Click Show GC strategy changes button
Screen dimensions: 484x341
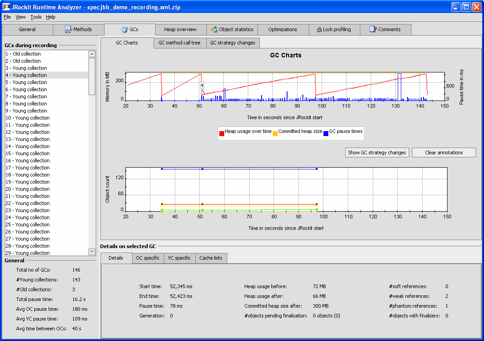click(x=377, y=152)
